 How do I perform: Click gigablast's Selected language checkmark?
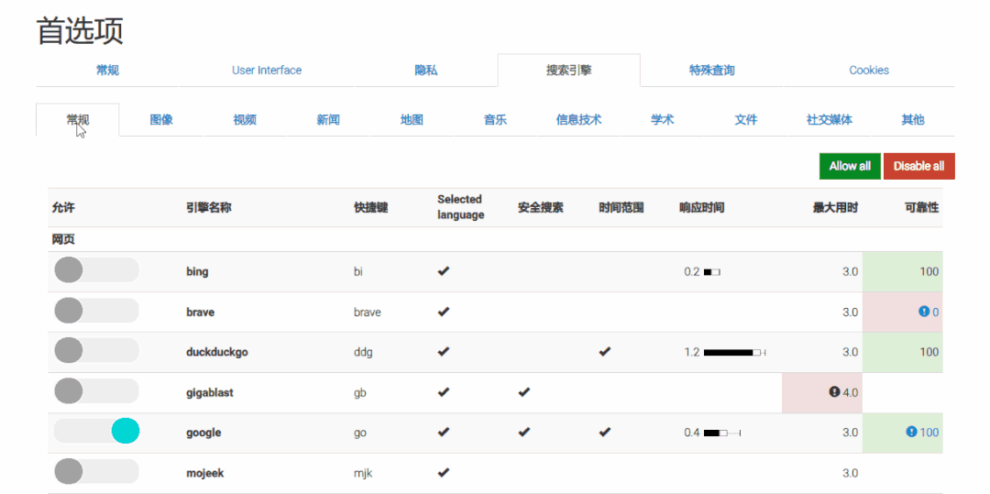(444, 391)
